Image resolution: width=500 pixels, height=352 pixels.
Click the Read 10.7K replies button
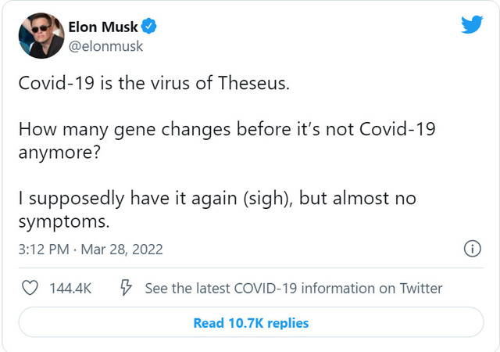click(251, 322)
